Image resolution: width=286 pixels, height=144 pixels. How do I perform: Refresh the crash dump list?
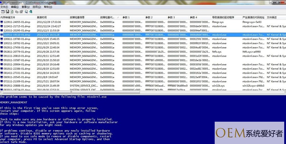coord(12,12)
